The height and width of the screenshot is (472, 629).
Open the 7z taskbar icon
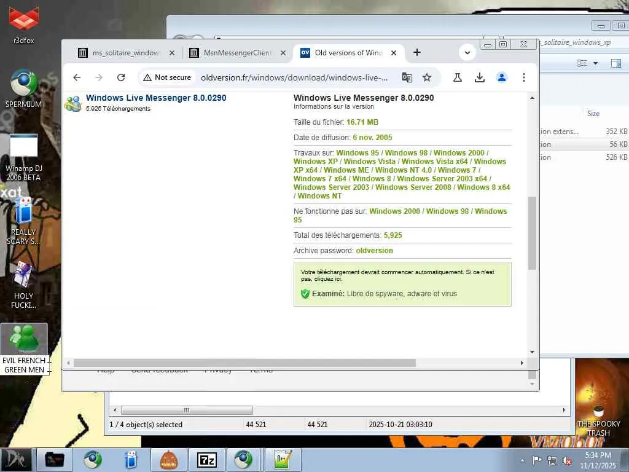click(206, 460)
